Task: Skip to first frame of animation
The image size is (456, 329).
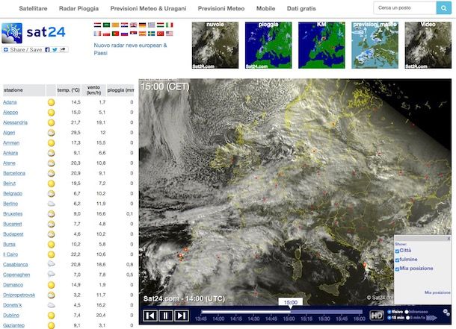Action: pyautogui.click(x=150, y=316)
